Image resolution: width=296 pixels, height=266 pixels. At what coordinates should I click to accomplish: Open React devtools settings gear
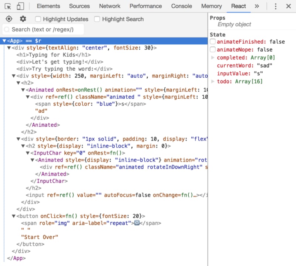pyautogui.click(x=23, y=19)
